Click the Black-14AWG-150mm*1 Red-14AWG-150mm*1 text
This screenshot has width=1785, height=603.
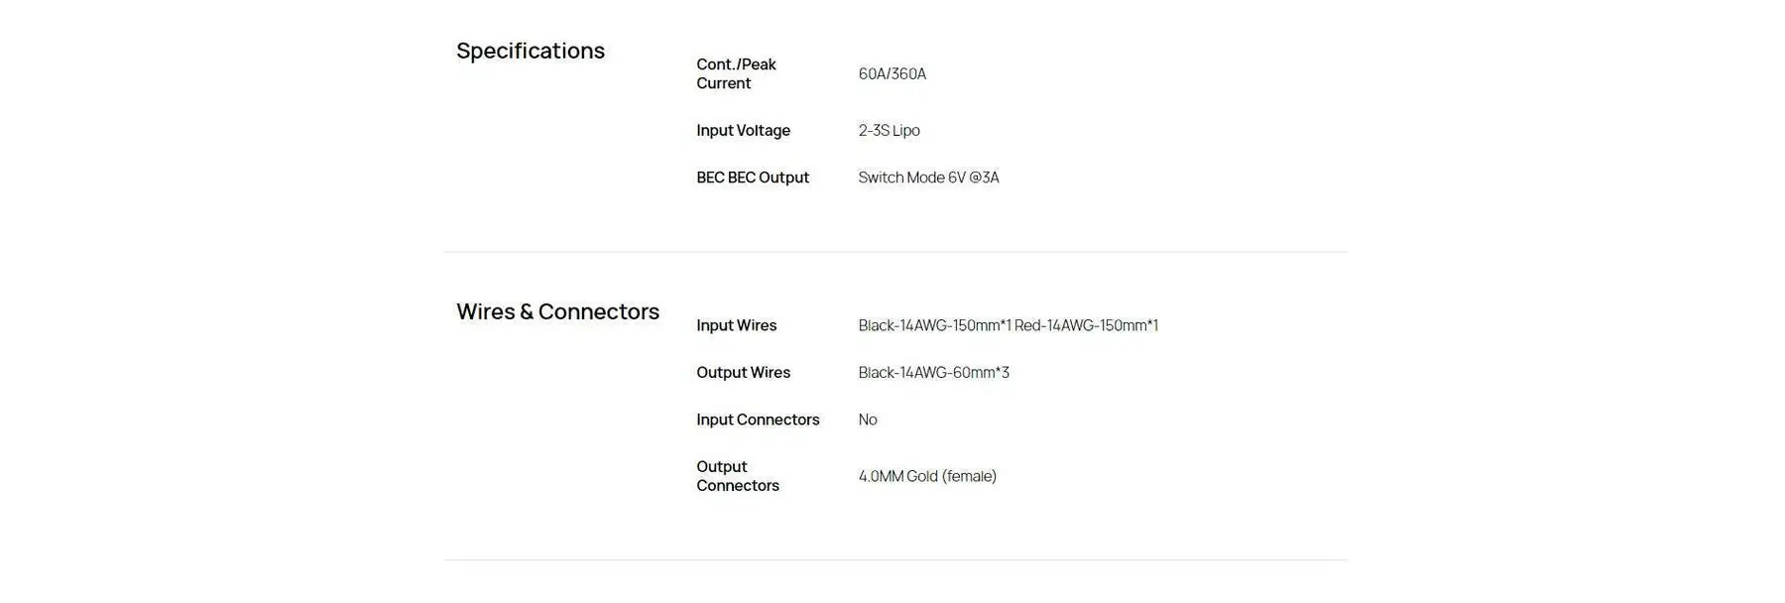coord(1008,325)
